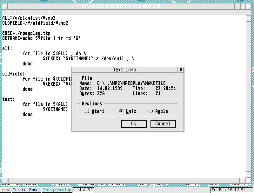Screen dimensions: 254x193
Task: Click the Text info dialog menu icon
Action: 181,70
